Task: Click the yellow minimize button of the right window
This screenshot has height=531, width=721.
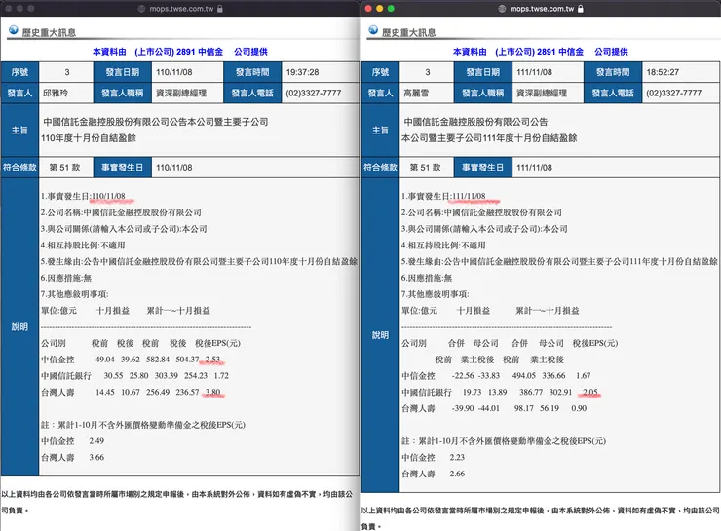Action: click(379, 8)
